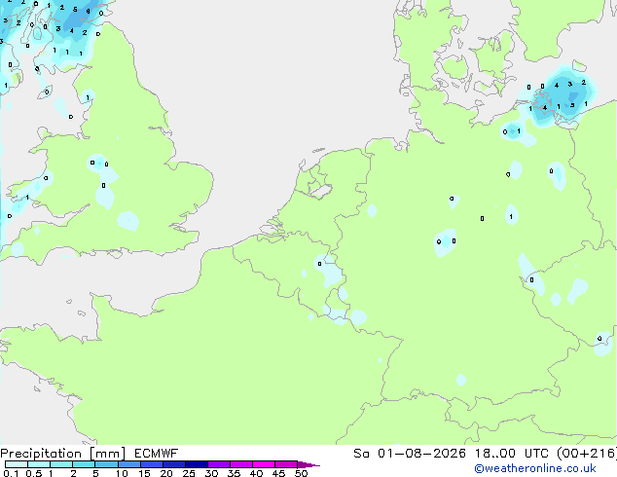
Task: Open the weatheronline.co.uk copyright link
Action: pos(535,468)
